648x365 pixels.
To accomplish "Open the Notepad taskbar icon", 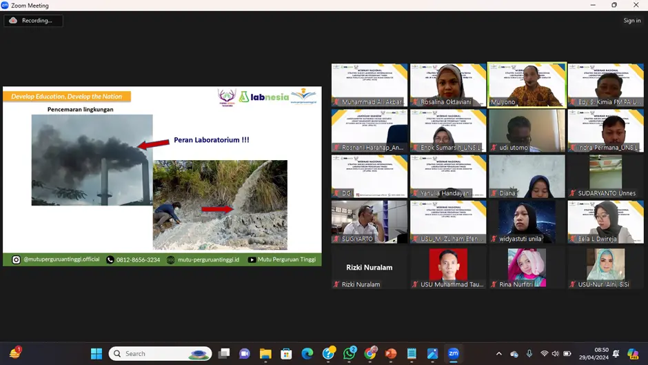I will coord(412,353).
